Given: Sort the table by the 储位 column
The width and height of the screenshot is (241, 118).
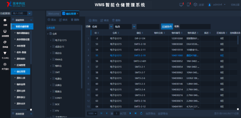Looking at the screenshot, I should [142, 33].
